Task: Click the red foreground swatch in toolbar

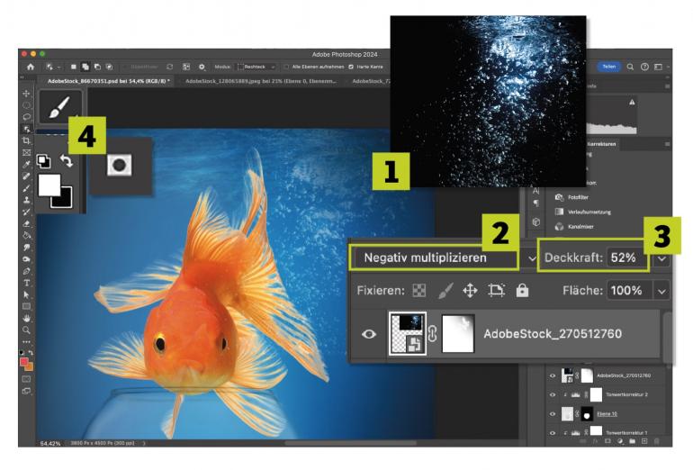Action: (x=24, y=362)
